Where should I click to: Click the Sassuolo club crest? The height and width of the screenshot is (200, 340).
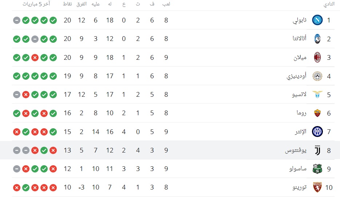click(x=317, y=169)
